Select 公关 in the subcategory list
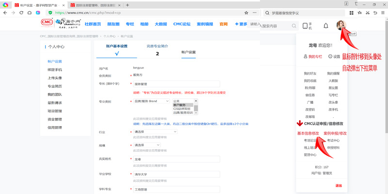Screen dimensions: 388x194 (x=183, y=101)
